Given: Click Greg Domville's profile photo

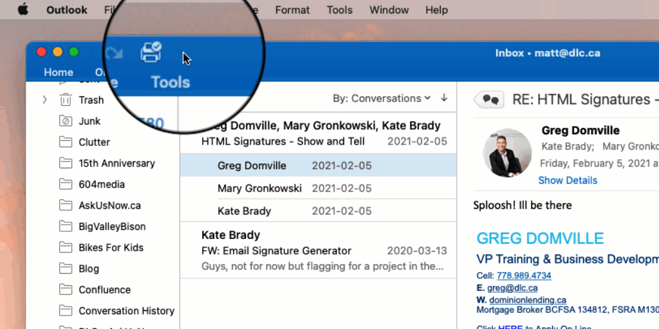Looking at the screenshot, I should [508, 153].
